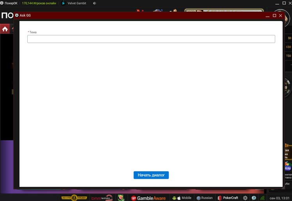This screenshot has width=292, height=201.
Task: Launch PokerCraft from bottom bar
Action: click(x=228, y=198)
